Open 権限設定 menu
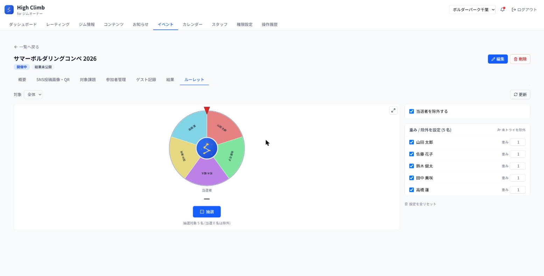Image resolution: width=544 pixels, height=276 pixels. pyautogui.click(x=244, y=24)
